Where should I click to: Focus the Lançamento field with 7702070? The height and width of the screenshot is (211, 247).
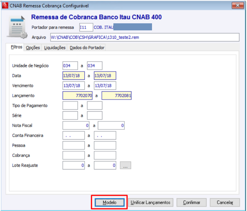pyautogui.click(x=78, y=96)
